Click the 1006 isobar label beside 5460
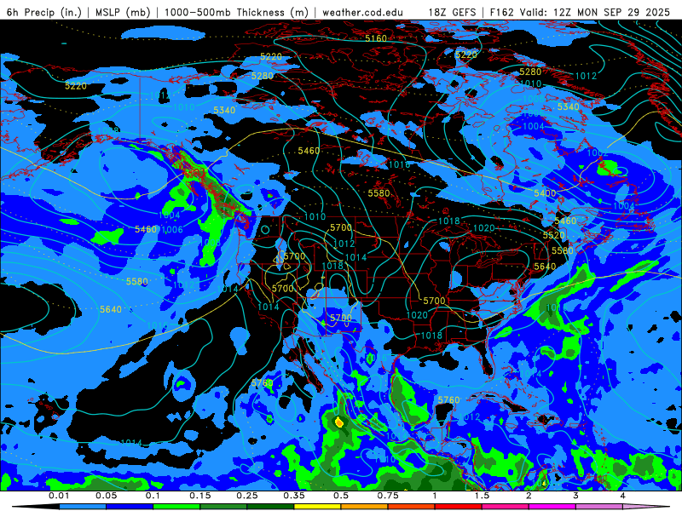This screenshot has height=511, width=682. click(x=172, y=229)
